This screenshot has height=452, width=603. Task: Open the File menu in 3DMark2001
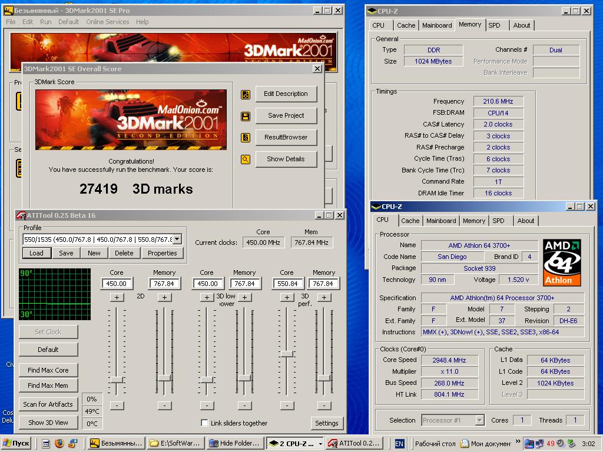coord(11,22)
